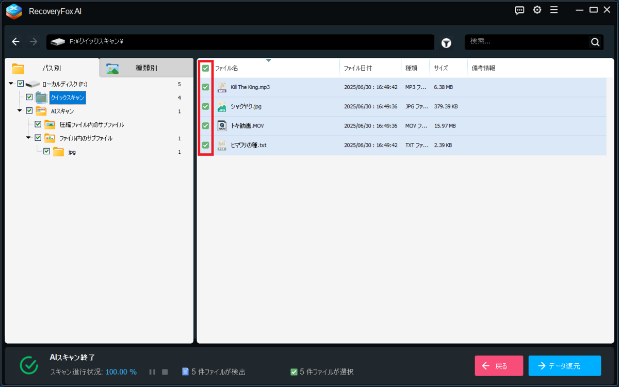Open settings via gear icon
The width and height of the screenshot is (619, 387).
pos(537,10)
